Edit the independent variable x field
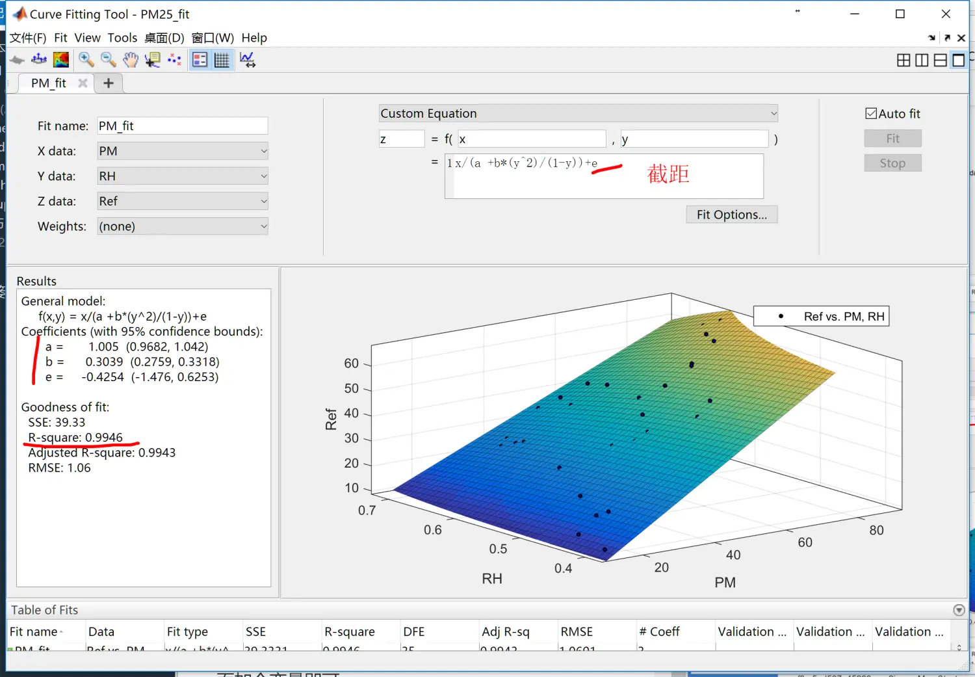The image size is (975, 677). point(532,139)
